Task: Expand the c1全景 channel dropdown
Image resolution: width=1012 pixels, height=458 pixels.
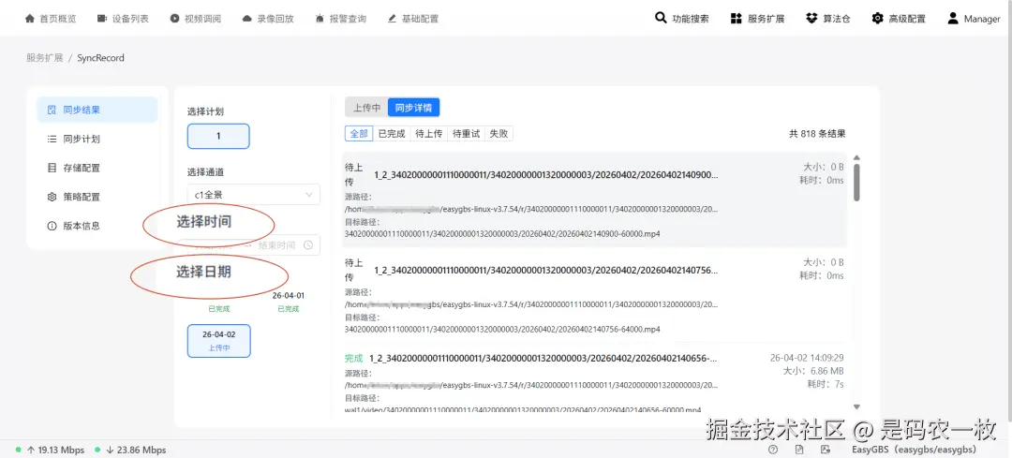Action: click(254, 194)
